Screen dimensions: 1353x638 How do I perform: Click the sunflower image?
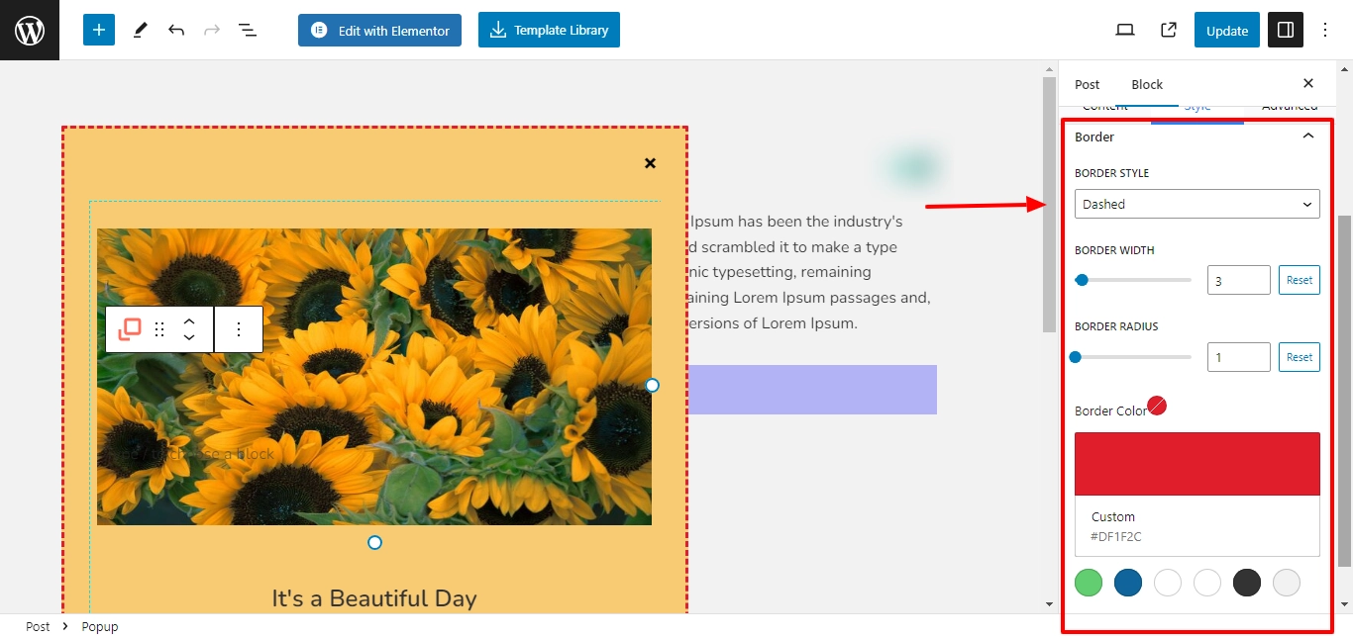pos(374,377)
